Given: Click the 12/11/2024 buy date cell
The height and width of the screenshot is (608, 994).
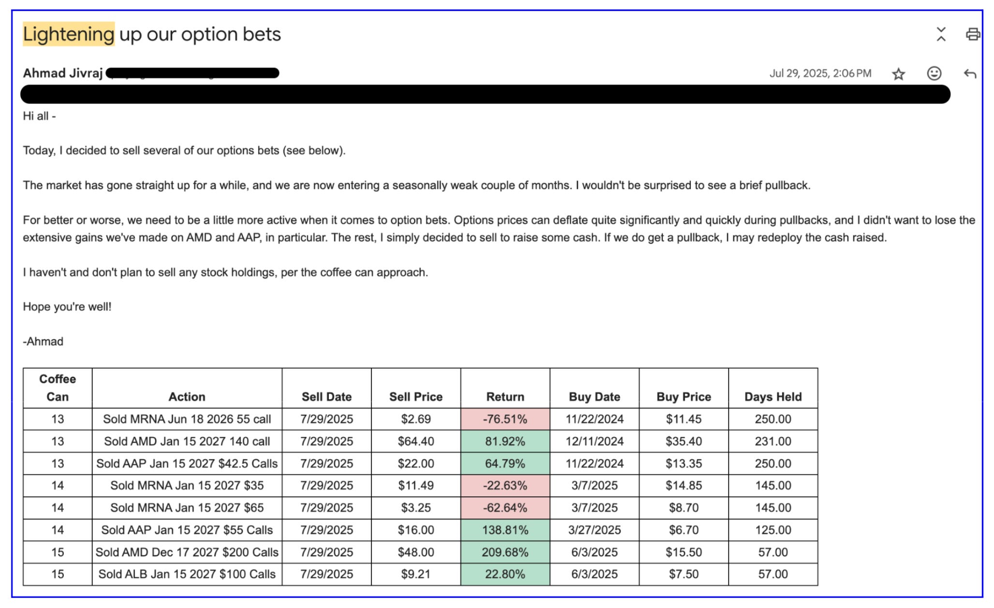Looking at the screenshot, I should 594,441.
